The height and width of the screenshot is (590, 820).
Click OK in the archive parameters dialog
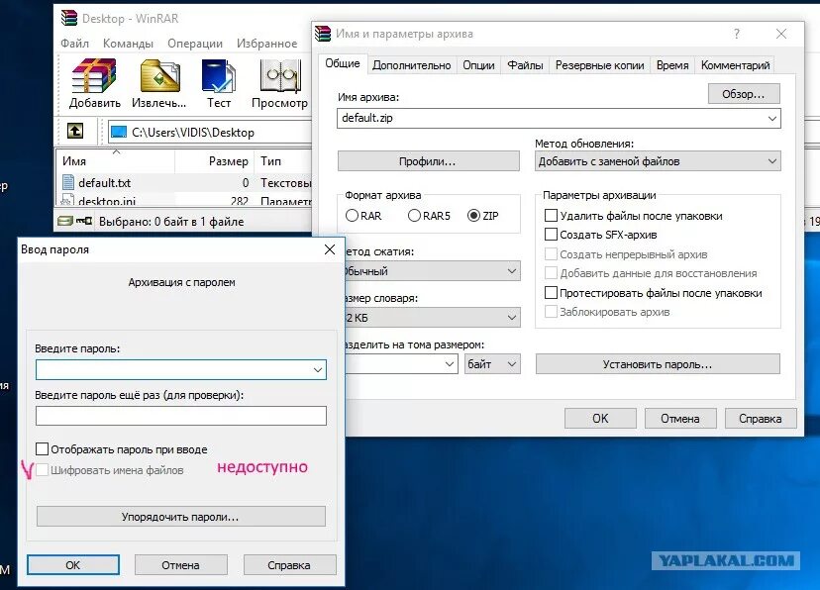(x=600, y=419)
